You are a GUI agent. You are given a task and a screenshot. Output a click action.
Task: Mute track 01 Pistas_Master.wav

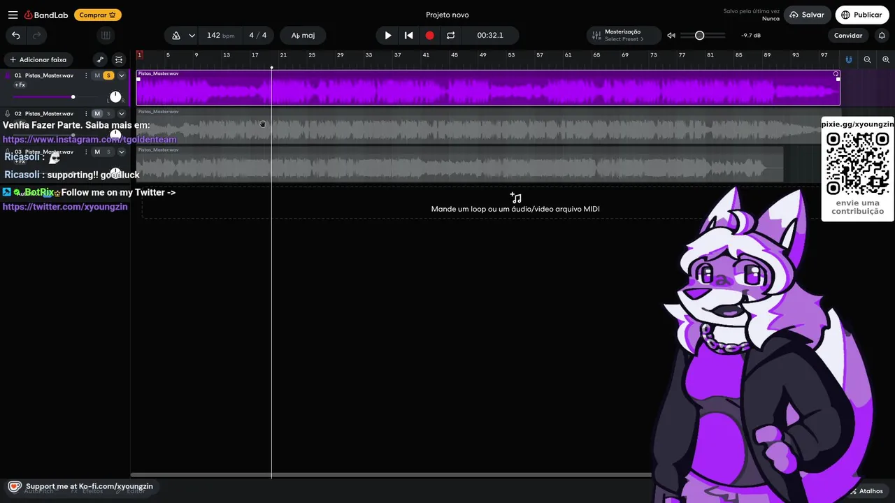click(x=97, y=75)
